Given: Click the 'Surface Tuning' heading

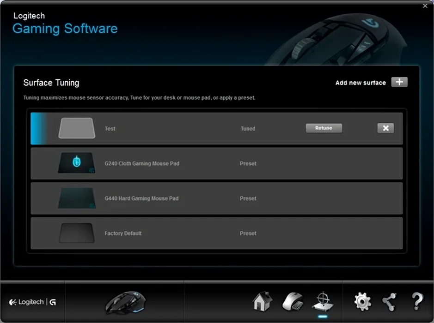Looking at the screenshot, I should pos(51,83).
